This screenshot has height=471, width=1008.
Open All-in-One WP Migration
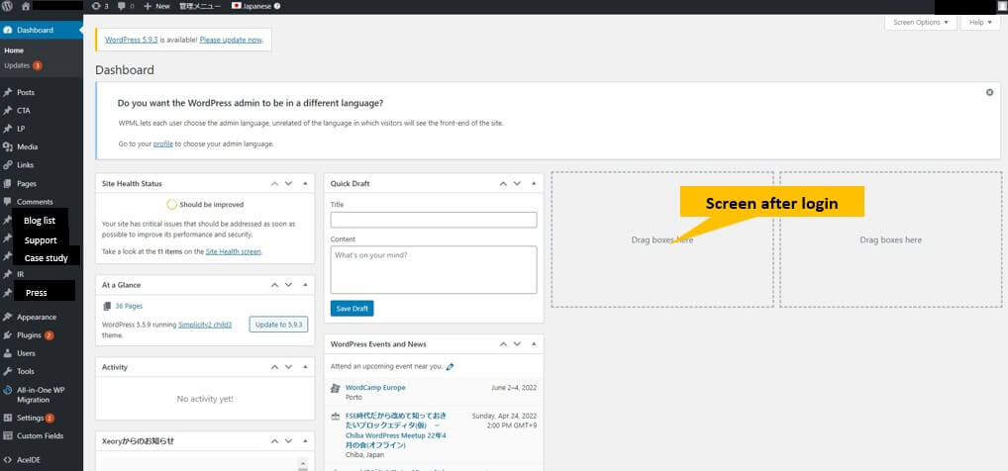42,395
